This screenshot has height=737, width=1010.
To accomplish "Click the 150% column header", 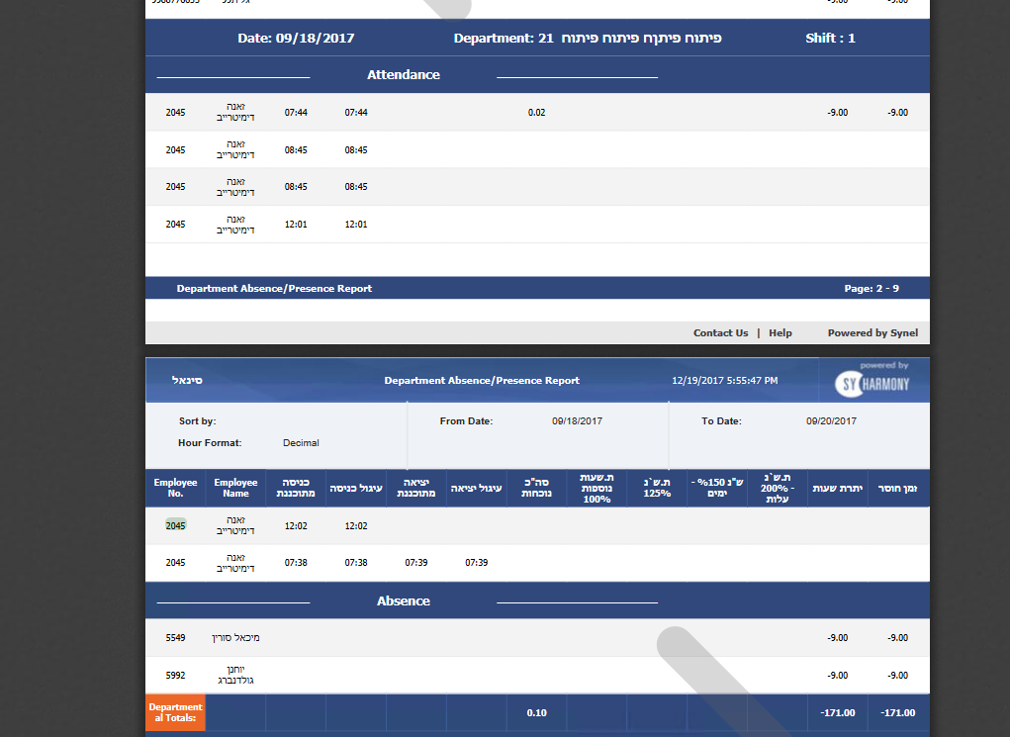I will [x=717, y=488].
